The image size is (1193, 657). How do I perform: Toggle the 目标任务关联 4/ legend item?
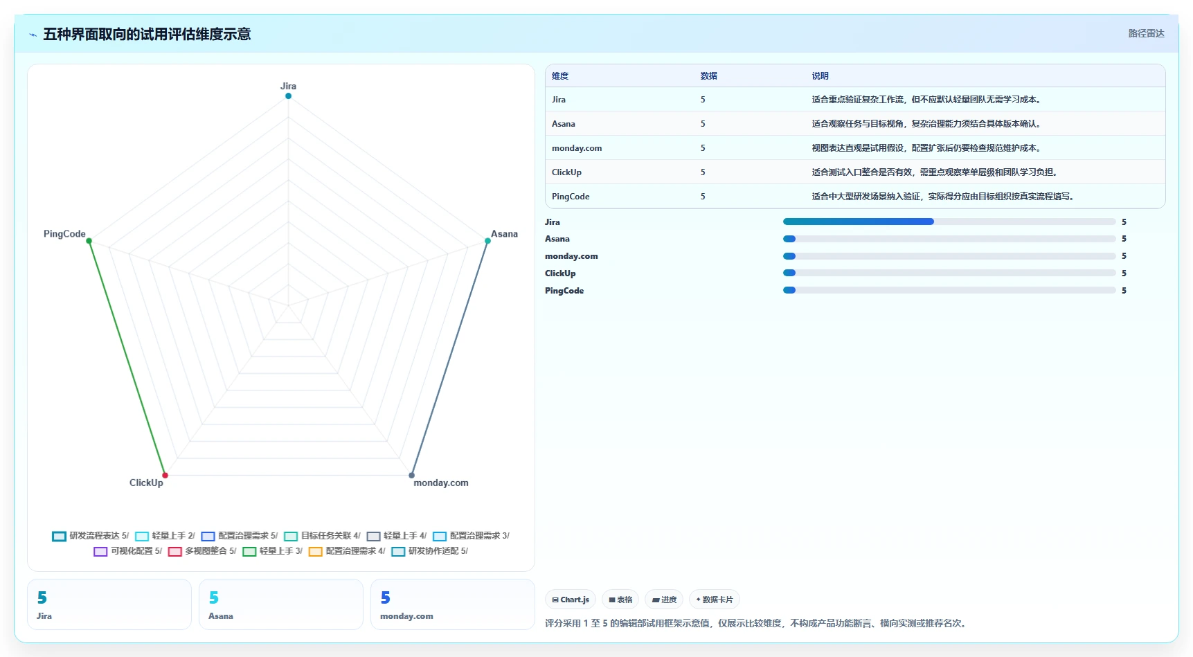pos(322,536)
